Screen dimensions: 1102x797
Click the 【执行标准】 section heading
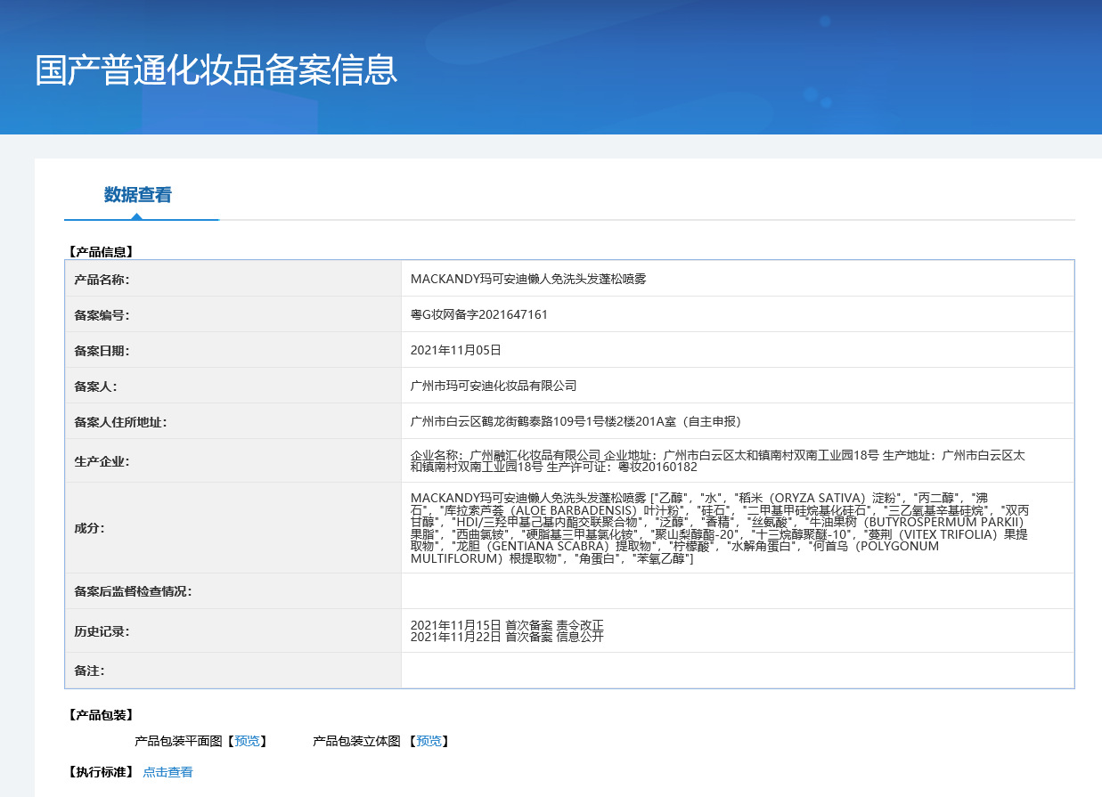coord(101,772)
